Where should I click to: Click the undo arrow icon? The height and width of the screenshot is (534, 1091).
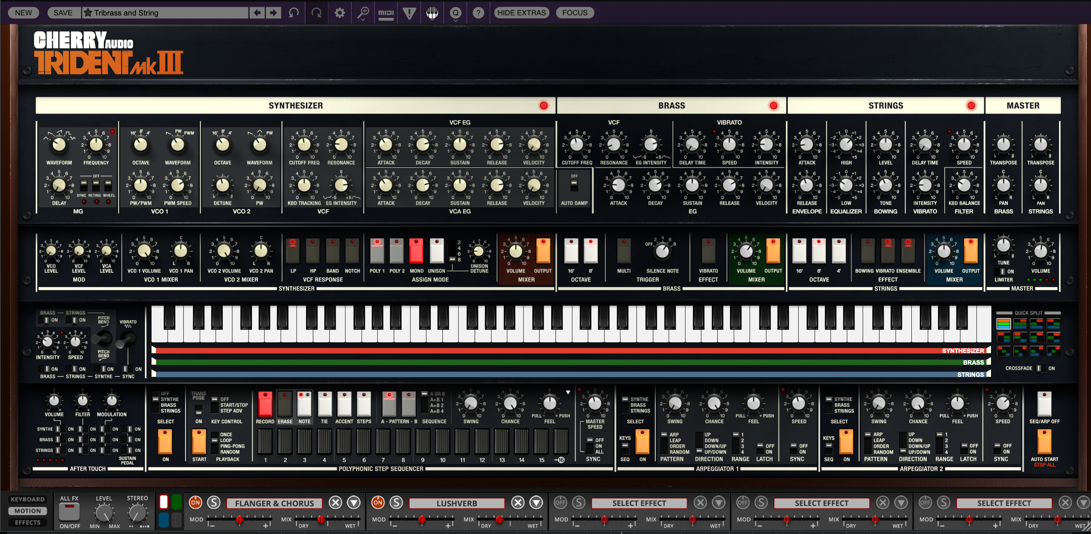(294, 13)
